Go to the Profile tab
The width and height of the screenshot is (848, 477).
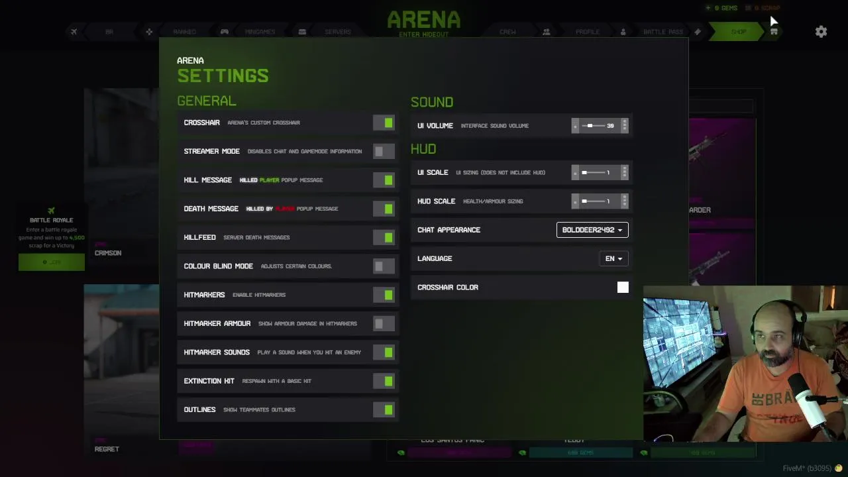(587, 32)
